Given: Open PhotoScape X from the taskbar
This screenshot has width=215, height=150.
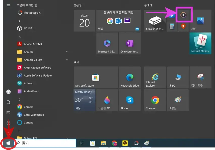Looking at the screenshot, I should point(136,143).
